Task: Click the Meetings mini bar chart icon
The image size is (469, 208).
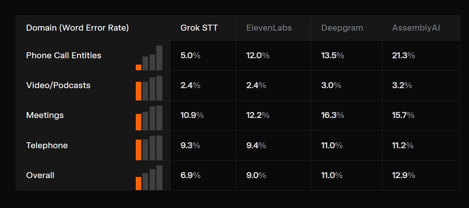Action: [x=149, y=118]
